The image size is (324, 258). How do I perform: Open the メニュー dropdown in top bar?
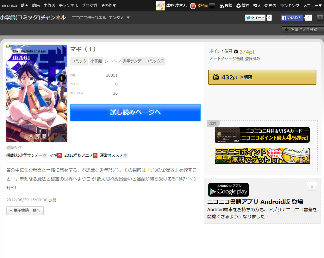point(312,6)
